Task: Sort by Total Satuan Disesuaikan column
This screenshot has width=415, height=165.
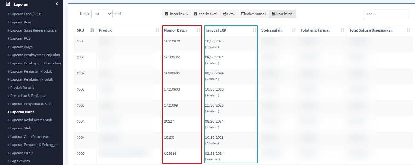Action: 380,30
